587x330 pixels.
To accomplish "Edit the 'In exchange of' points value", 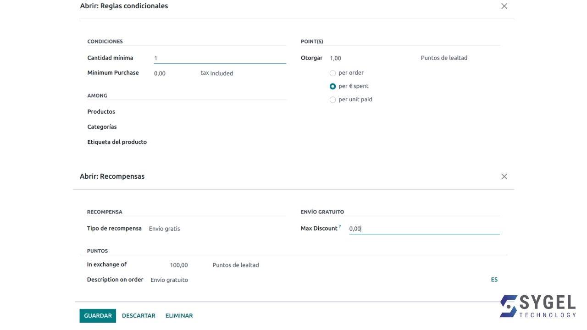I will (x=179, y=265).
